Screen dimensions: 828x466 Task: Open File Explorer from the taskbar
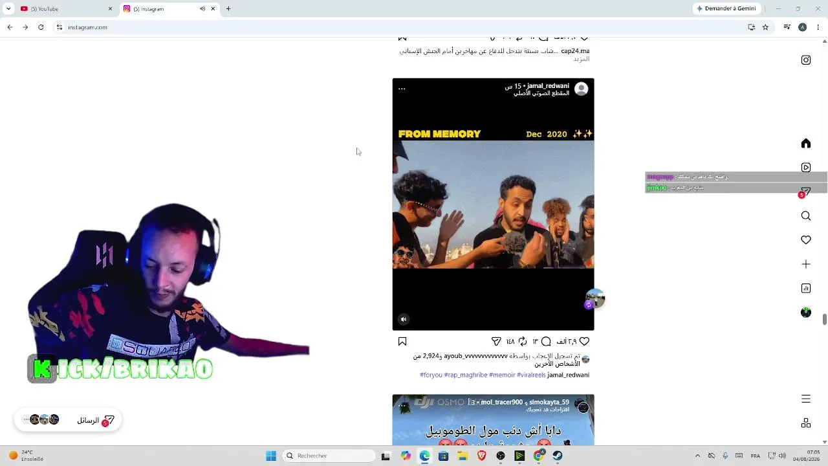click(x=463, y=456)
